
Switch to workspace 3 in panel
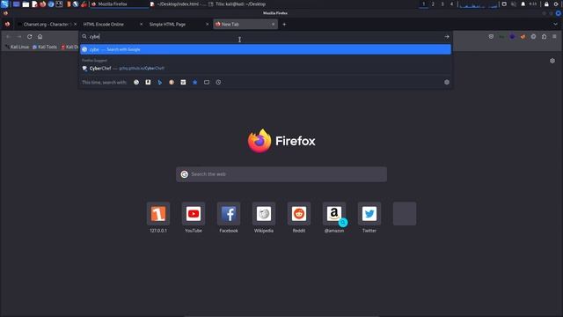point(442,4)
